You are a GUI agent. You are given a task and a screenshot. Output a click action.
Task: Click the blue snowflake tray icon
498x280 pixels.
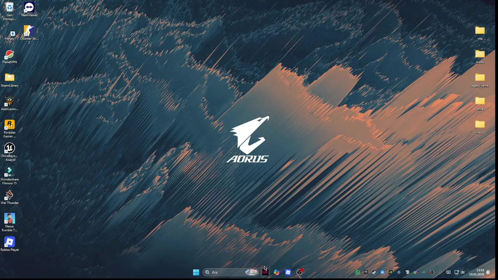[x=382, y=272]
